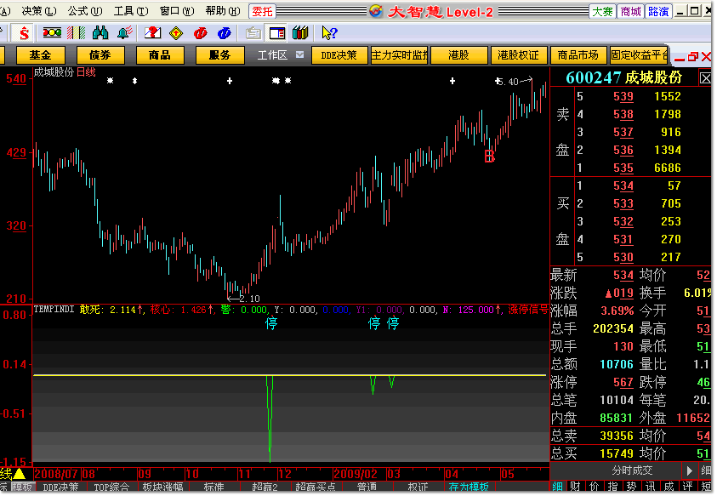Image resolution: width=717 pixels, height=496 pixels.
Task: Click the yellow diamond up-arrow icon
Action: point(176,33)
